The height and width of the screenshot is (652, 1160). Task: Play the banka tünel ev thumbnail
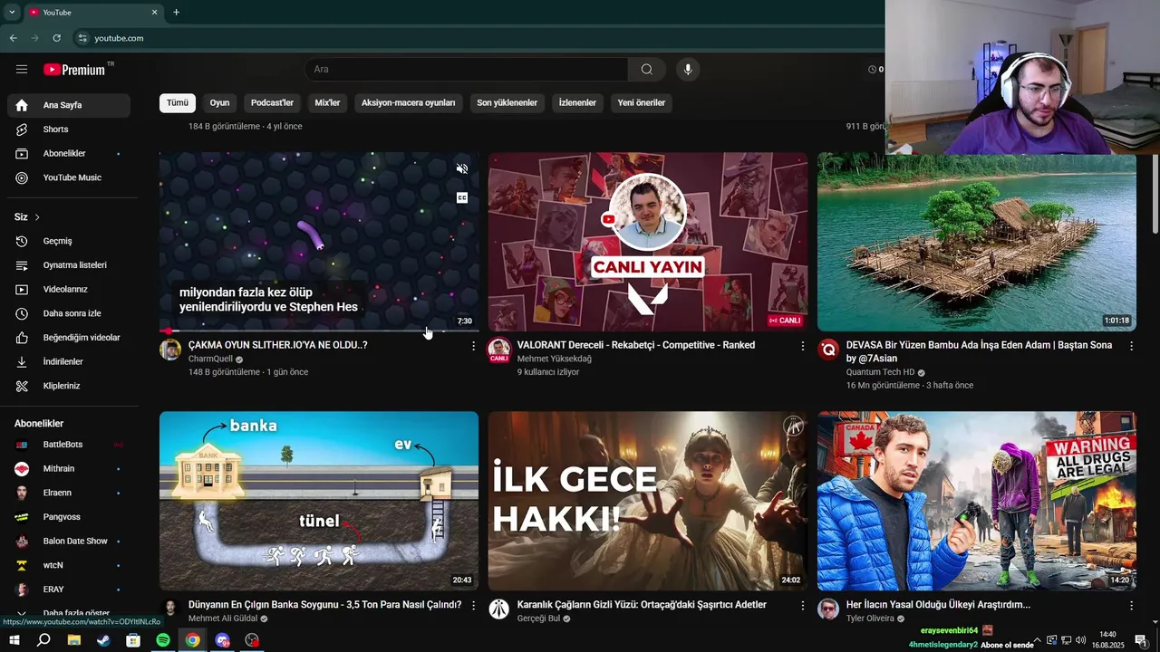pyautogui.click(x=319, y=501)
